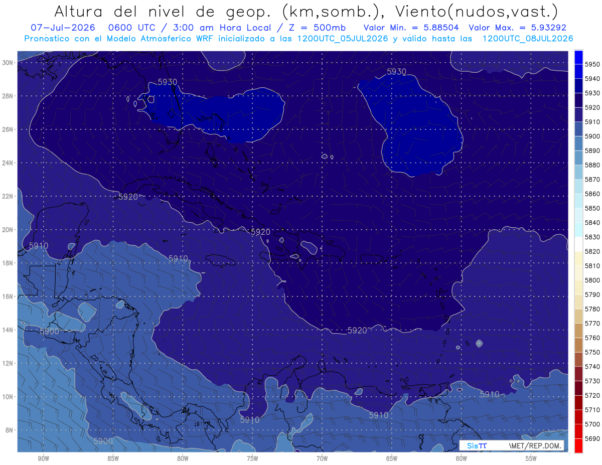Click the 28N latitude axis label
This screenshot has height=465, width=602.
pyautogui.click(x=8, y=96)
